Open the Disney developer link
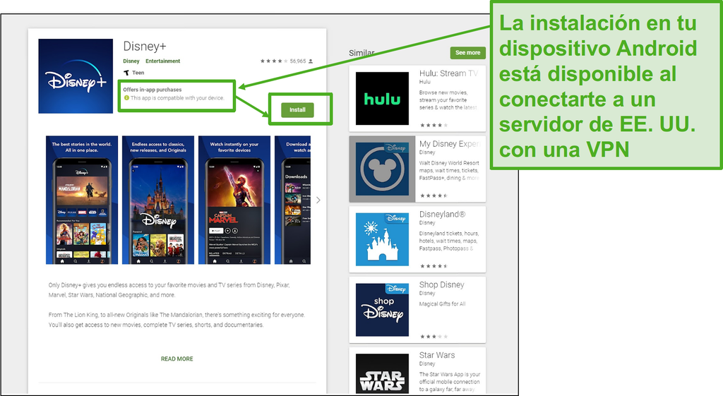The height and width of the screenshot is (396, 723). pyautogui.click(x=131, y=61)
